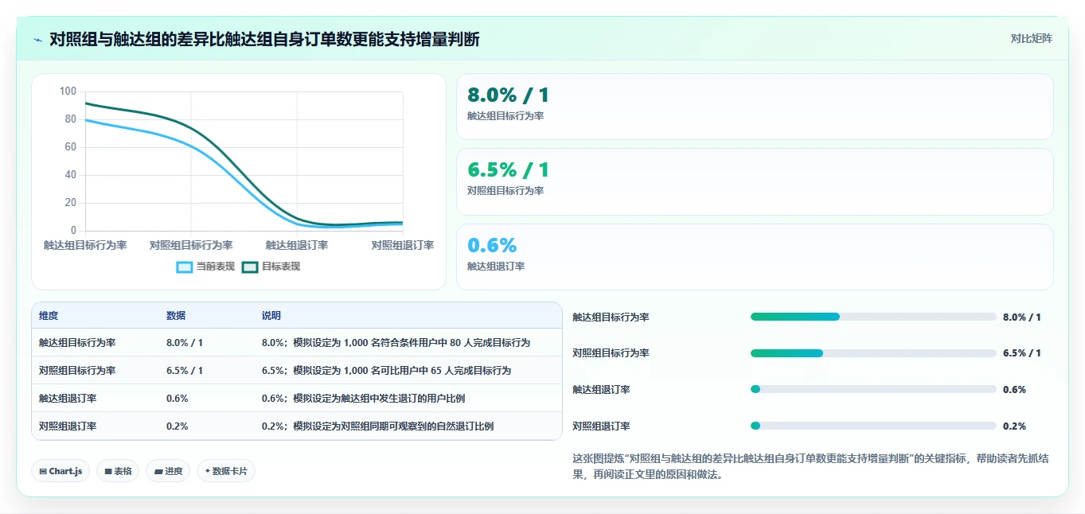Click the 触达组目标行为率 progress bar
This screenshot has width=1085, height=514.
pyautogui.click(x=873, y=317)
